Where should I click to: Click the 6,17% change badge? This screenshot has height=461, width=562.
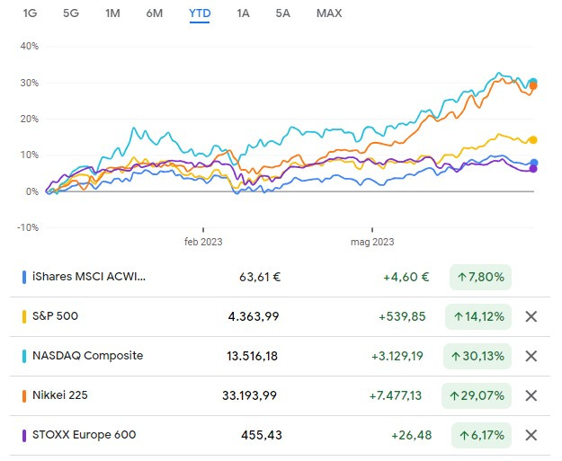point(481,435)
